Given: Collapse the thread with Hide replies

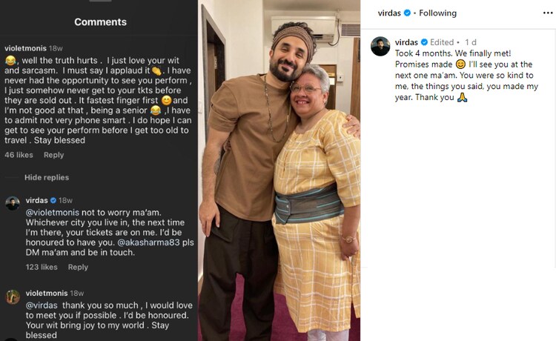Looking at the screenshot, I should click(x=46, y=178).
